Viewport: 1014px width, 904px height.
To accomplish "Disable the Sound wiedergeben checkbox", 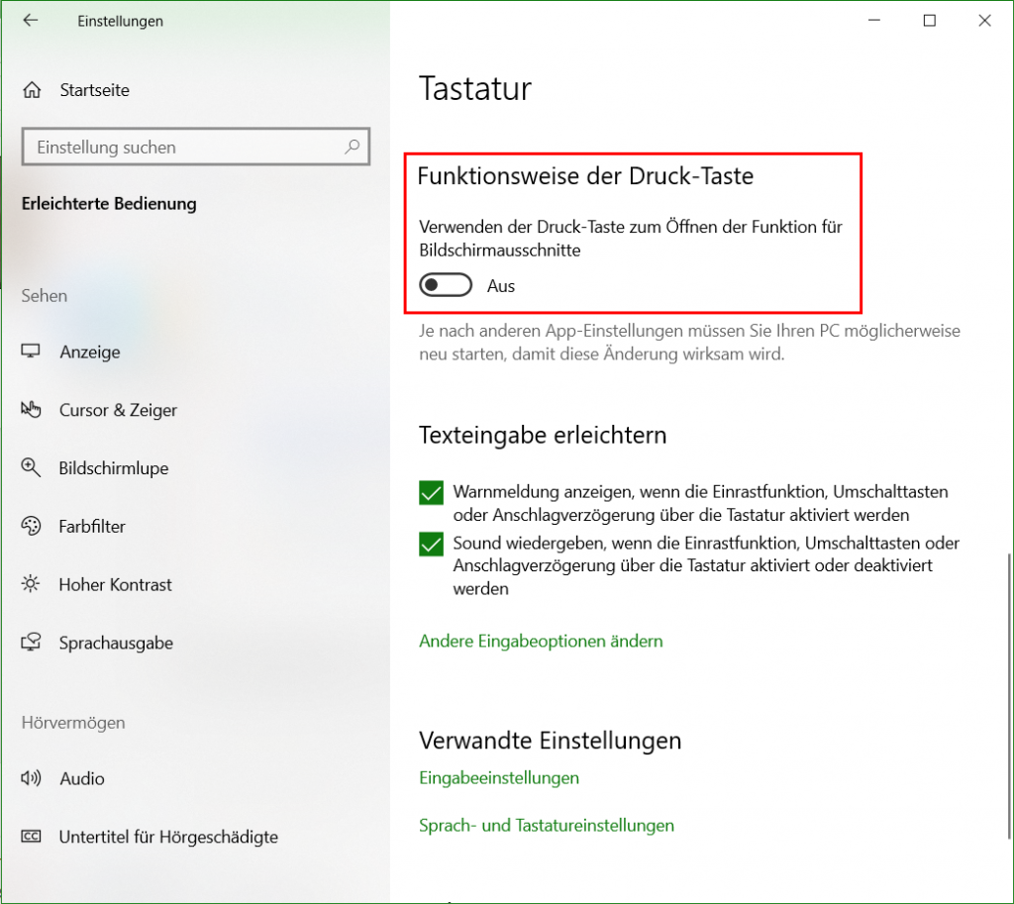I will pyautogui.click(x=430, y=544).
